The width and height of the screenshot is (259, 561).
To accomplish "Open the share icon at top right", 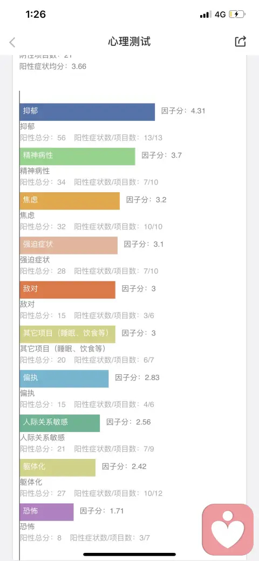I will (241, 42).
